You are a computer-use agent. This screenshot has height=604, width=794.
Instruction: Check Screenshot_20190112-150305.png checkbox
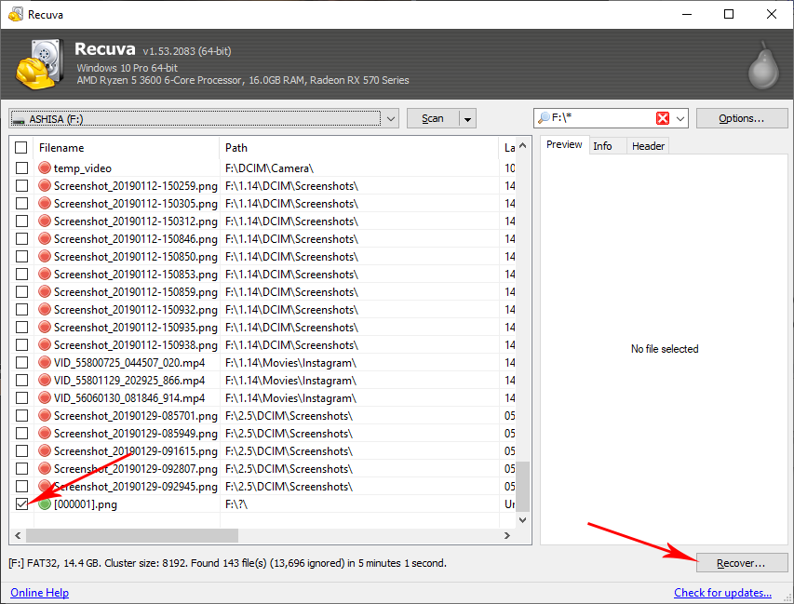pos(21,204)
